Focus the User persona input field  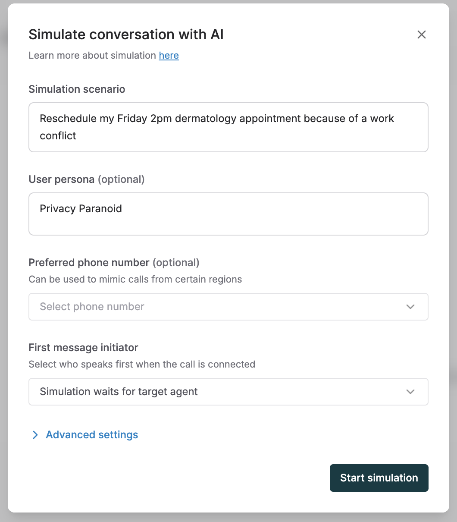click(228, 214)
